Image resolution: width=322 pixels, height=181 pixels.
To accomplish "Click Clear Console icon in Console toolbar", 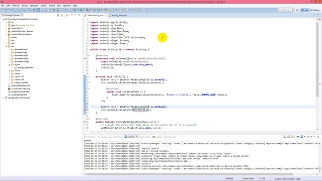I will pos(285,137).
